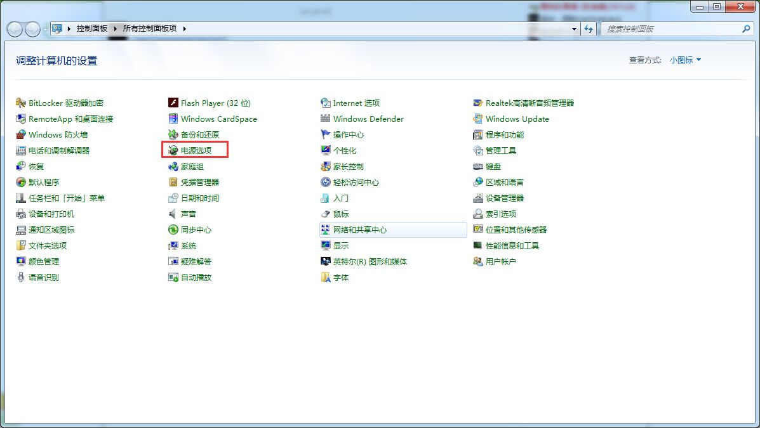Open the 区域和语言 link

[x=505, y=182]
